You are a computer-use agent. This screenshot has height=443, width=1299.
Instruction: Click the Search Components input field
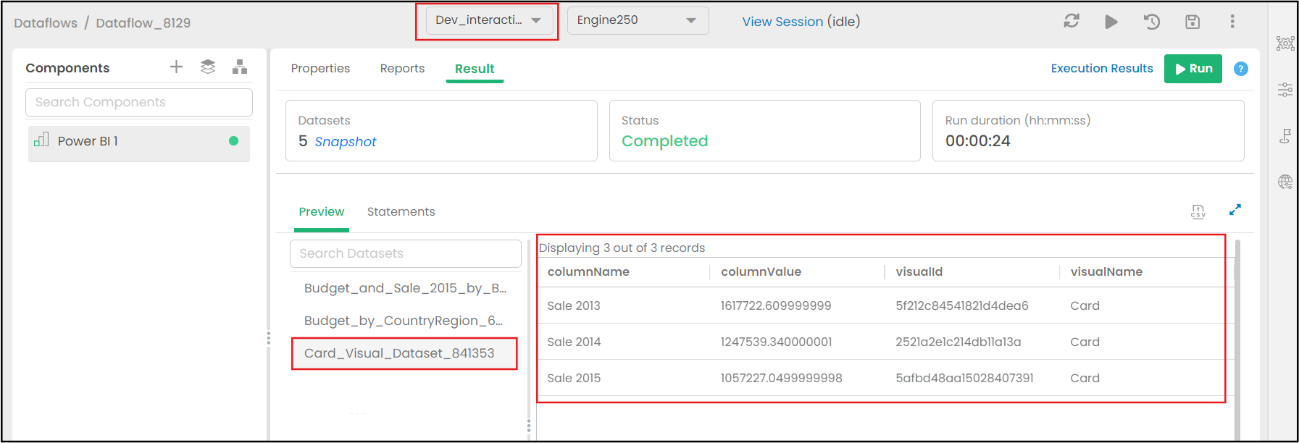pyautogui.click(x=139, y=102)
